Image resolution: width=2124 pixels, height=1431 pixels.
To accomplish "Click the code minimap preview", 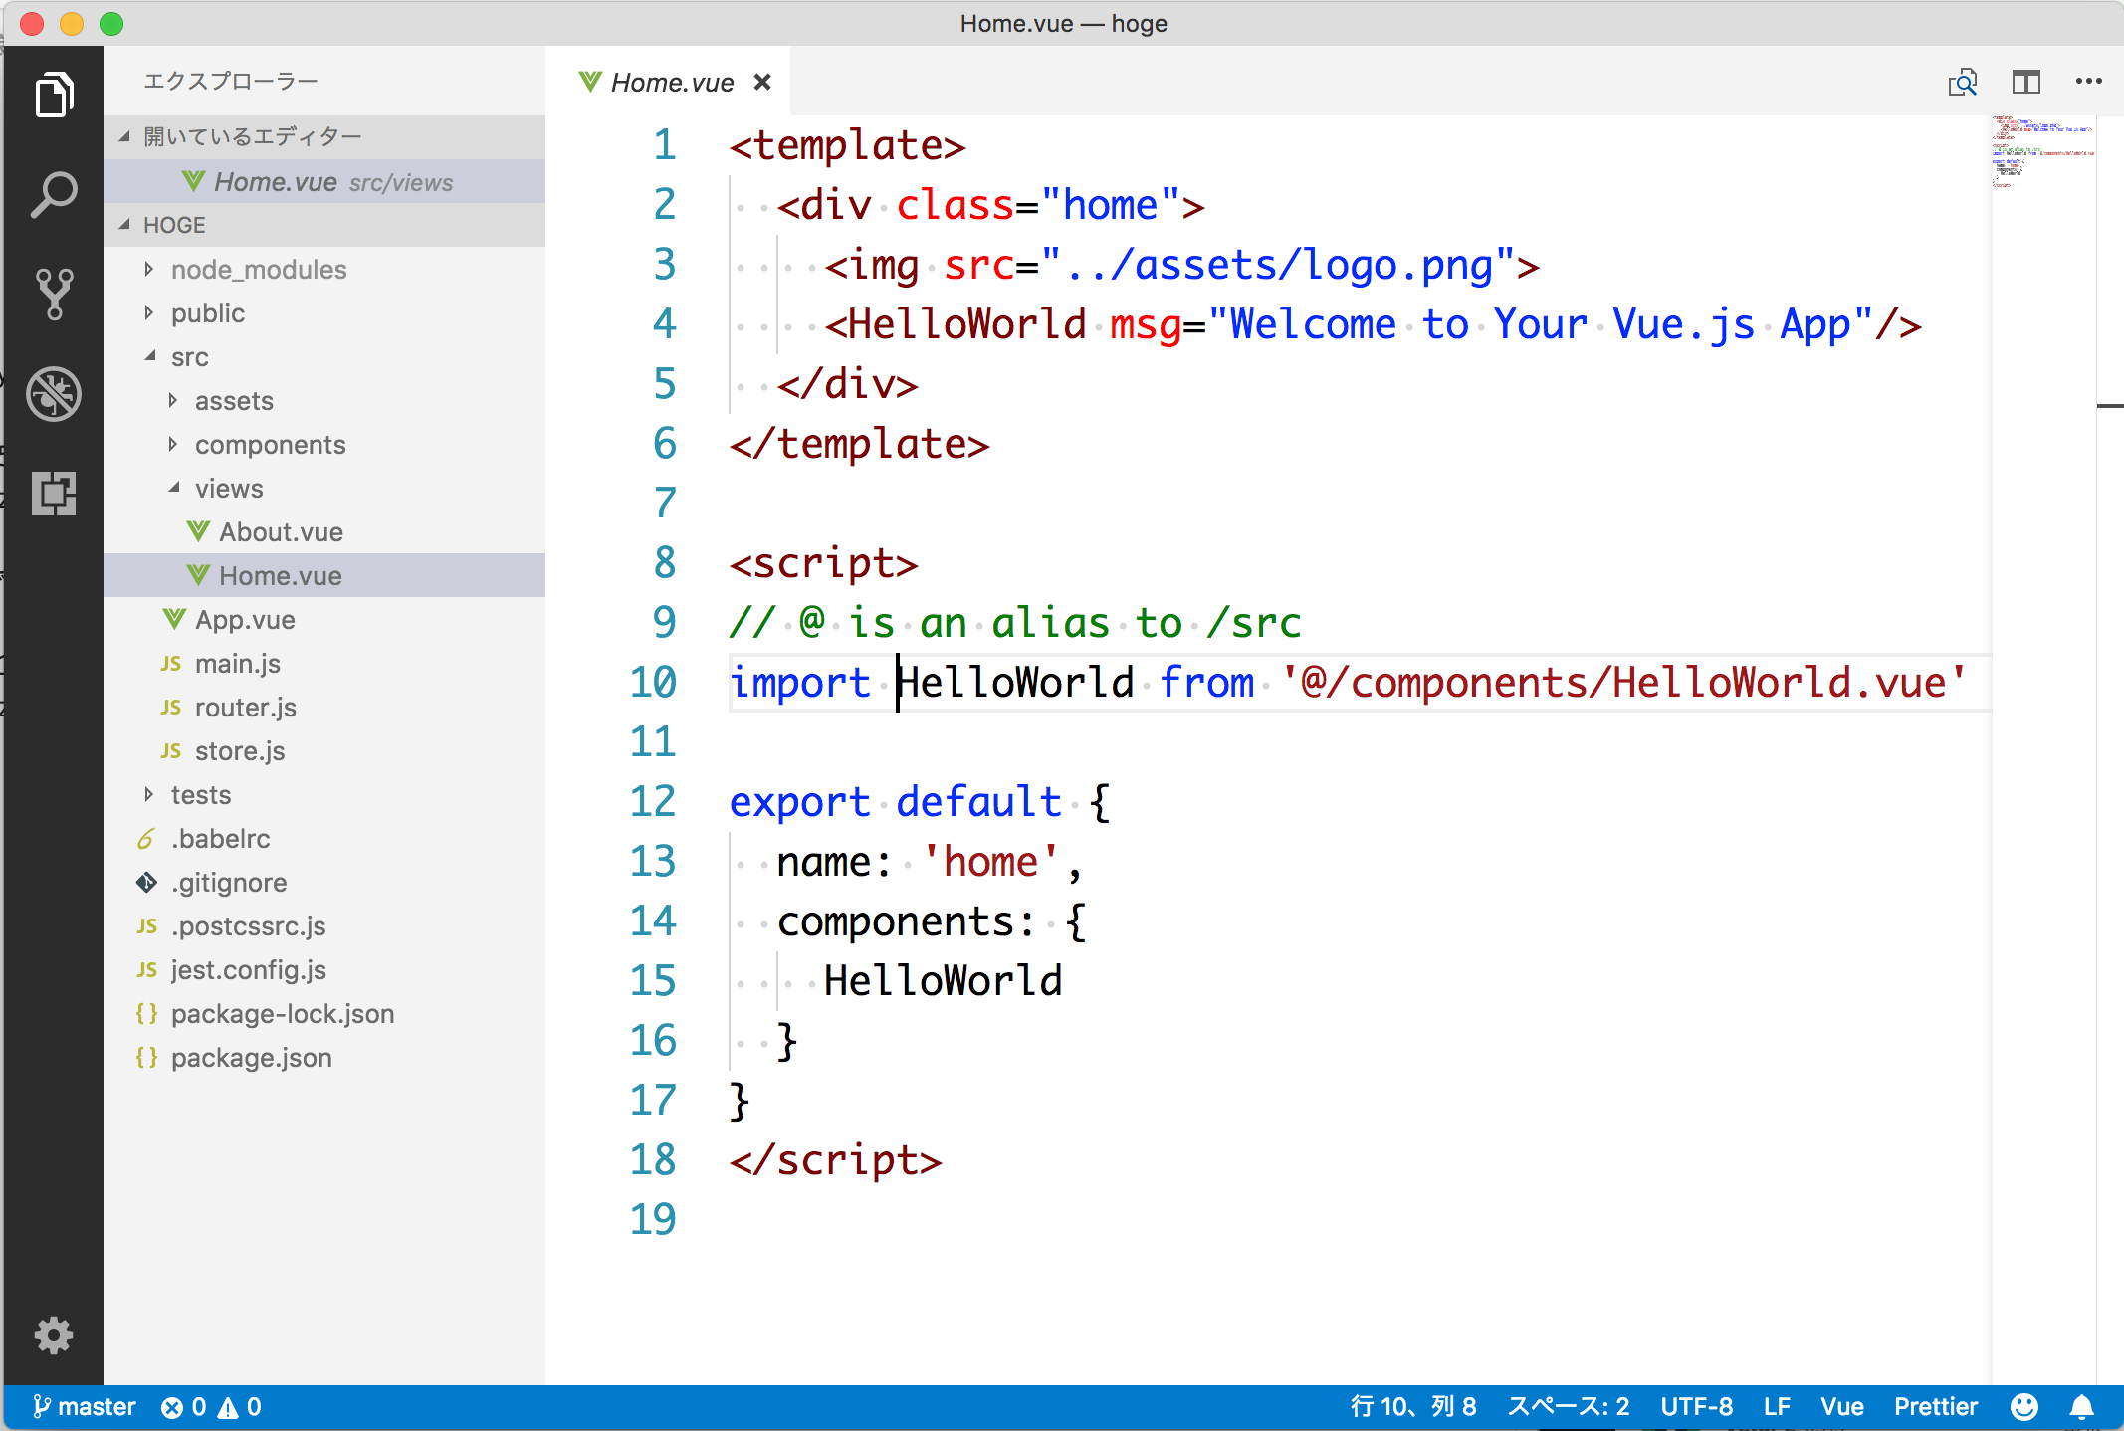I will point(2042,152).
